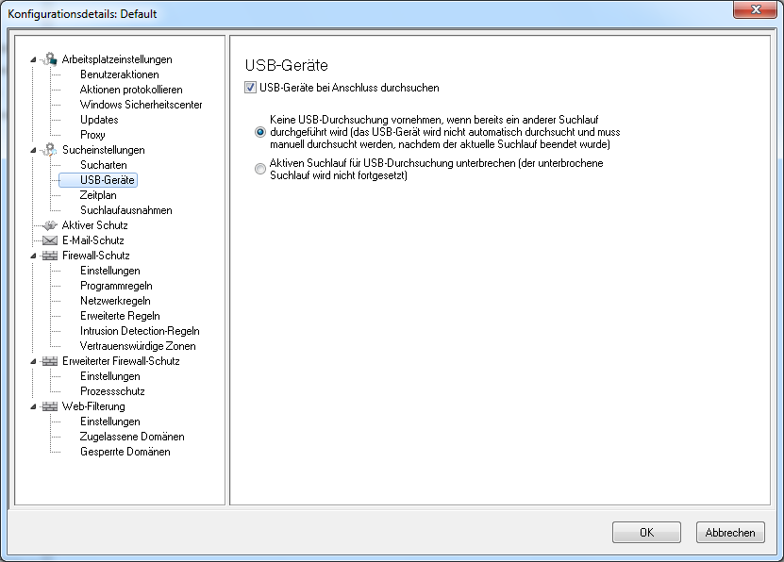The image size is (784, 562).
Task: Uncheck USB-Geräte bei Anschluss durchsuchen
Action: click(x=251, y=88)
